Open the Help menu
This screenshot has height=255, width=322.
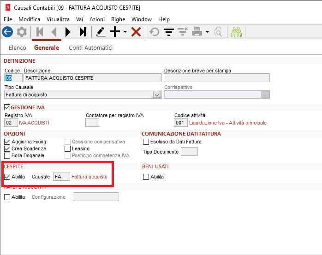[x=164, y=19]
